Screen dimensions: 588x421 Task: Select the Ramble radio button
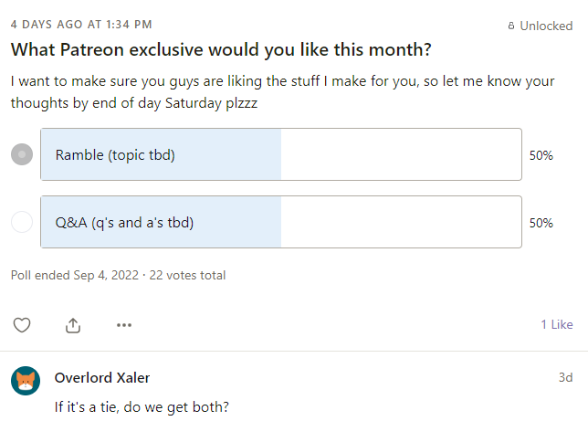(22, 154)
